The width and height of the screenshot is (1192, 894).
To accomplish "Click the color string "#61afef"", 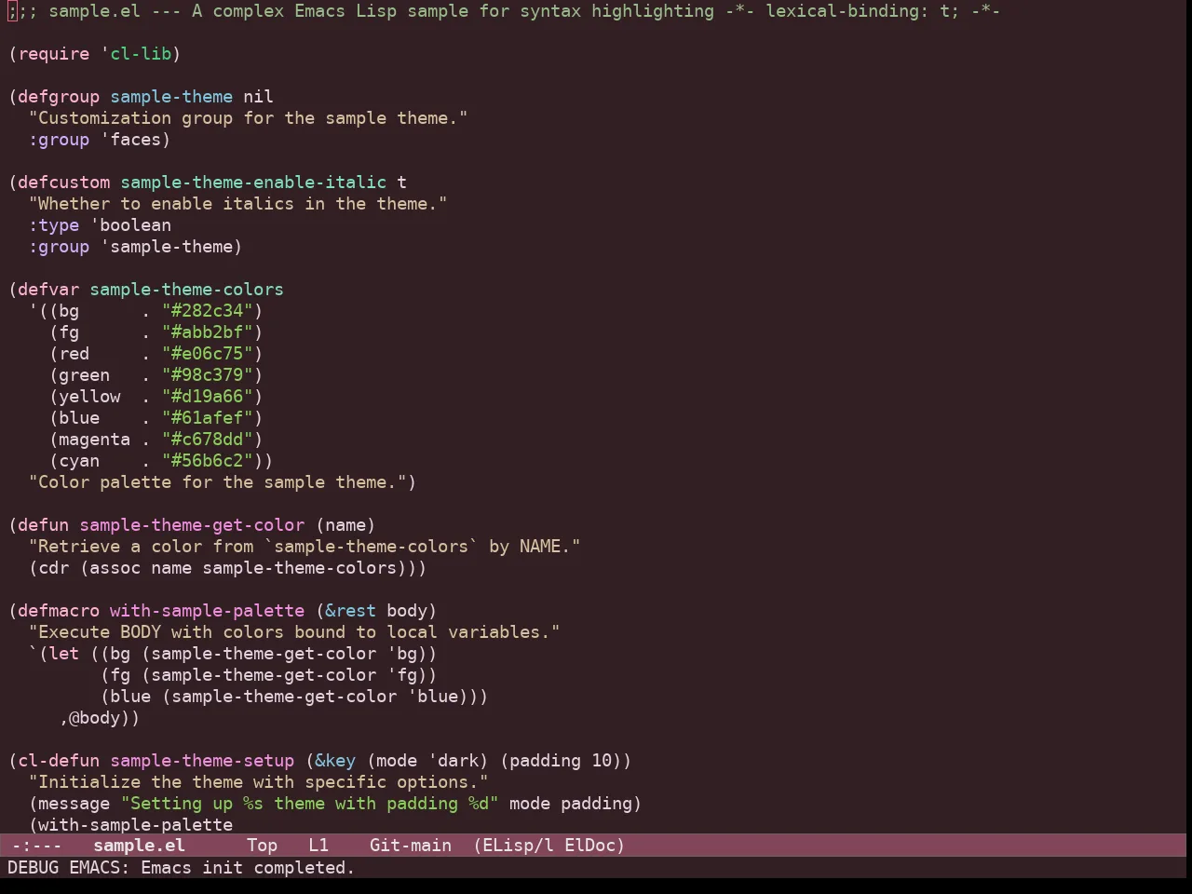I will (207, 418).
